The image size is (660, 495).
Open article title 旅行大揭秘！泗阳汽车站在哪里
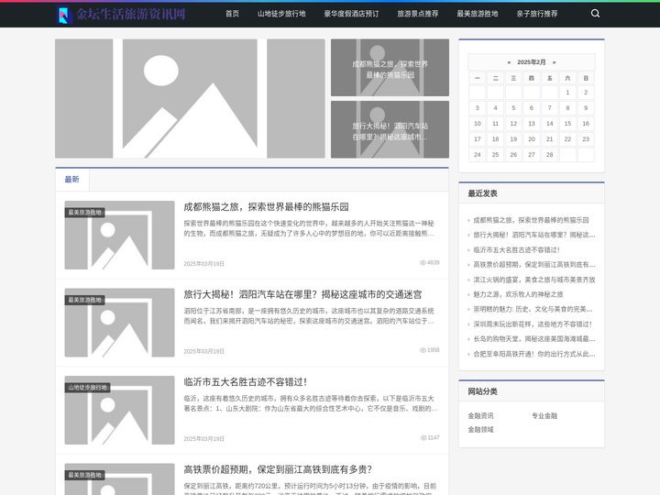click(302, 294)
